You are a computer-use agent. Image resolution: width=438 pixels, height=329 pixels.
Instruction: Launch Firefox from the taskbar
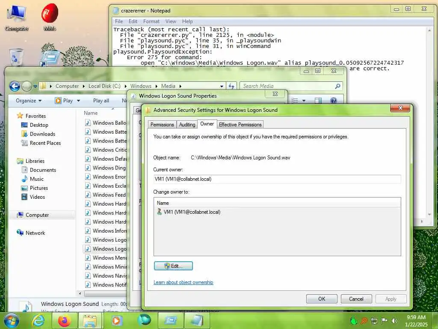(x=64, y=320)
